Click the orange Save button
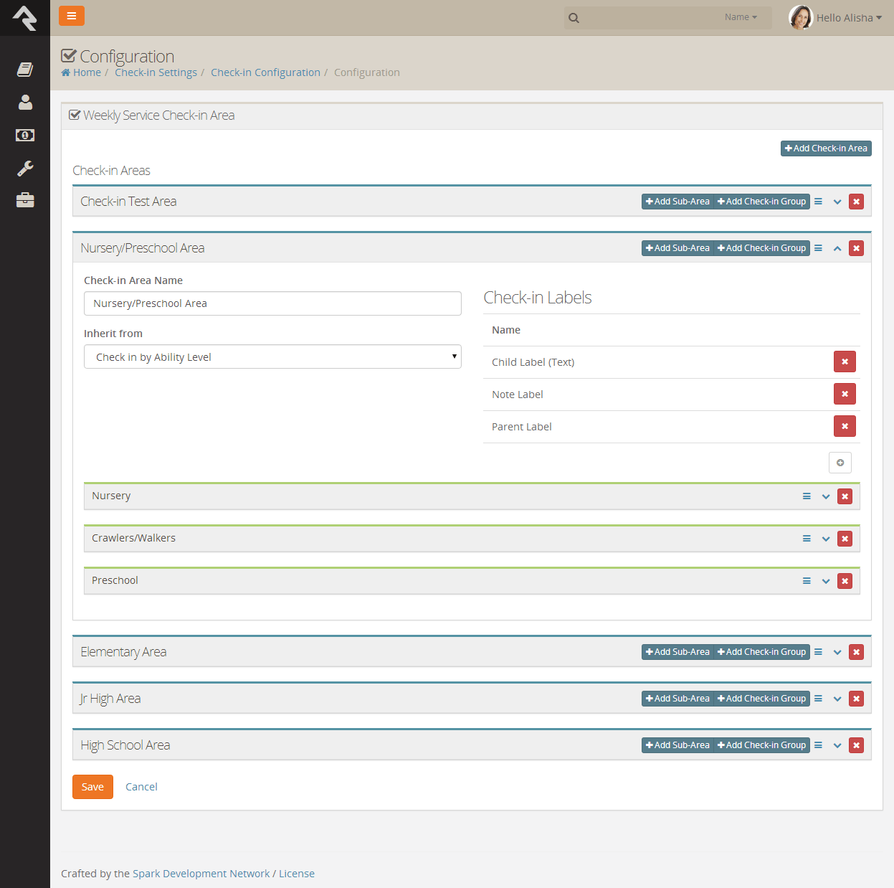This screenshot has width=894, height=888. tap(92, 787)
